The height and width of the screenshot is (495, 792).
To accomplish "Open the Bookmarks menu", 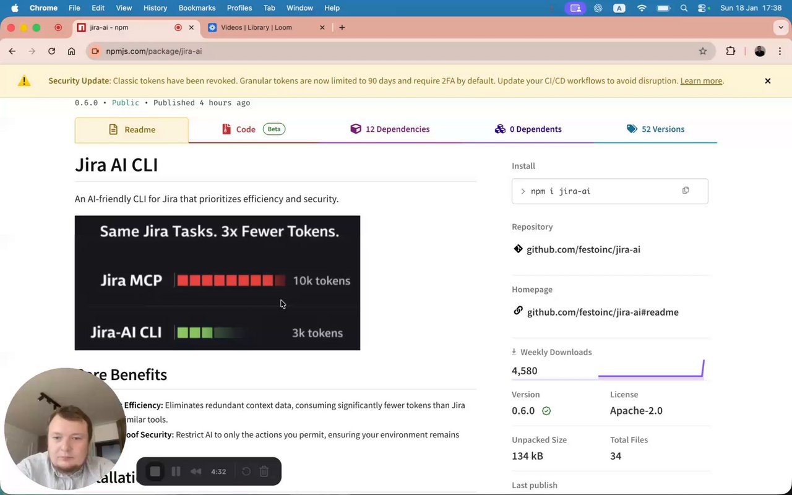I will pos(197,8).
